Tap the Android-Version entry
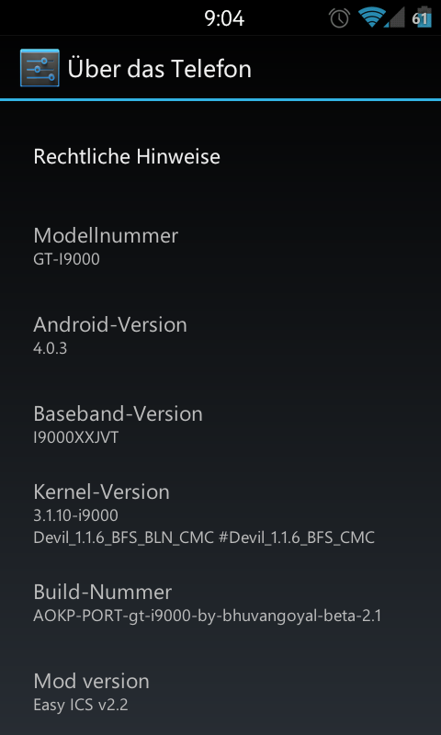Viewport: 441px width, 735px height. pyautogui.click(x=220, y=334)
